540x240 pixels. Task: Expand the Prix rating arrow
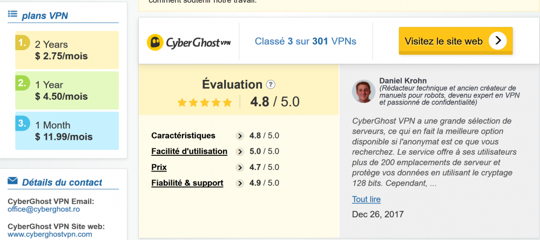(240, 168)
